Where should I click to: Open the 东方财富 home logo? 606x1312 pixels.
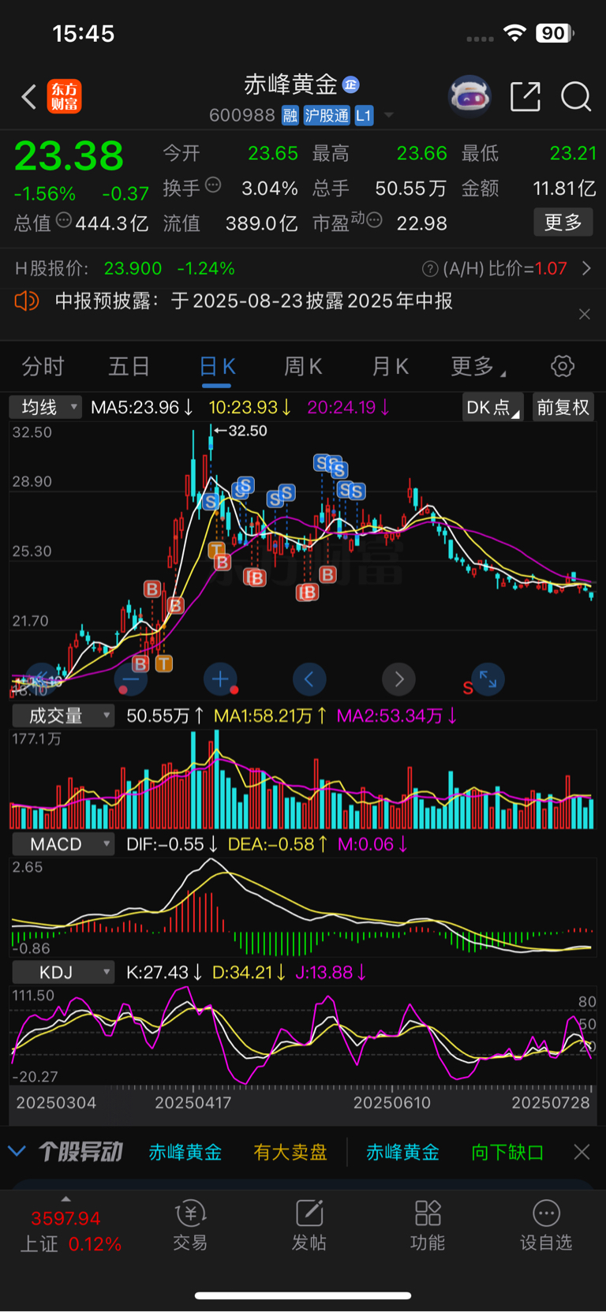pyautogui.click(x=64, y=97)
